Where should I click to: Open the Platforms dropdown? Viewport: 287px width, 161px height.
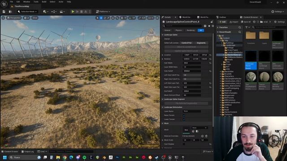tap(103, 12)
